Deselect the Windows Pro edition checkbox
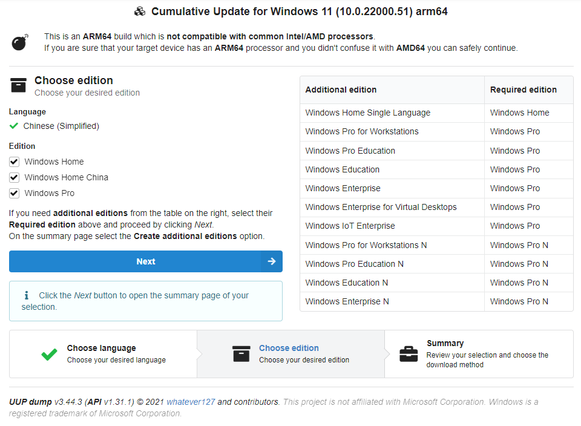Screen dimensions: 581x426 (x=14, y=193)
